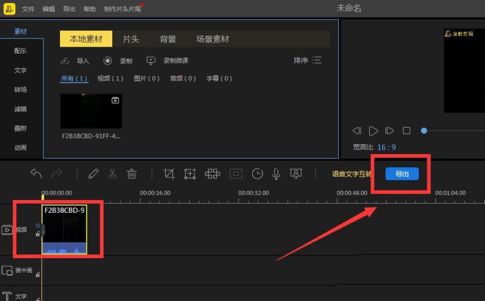
Task: Click the mosaic tool icon
Action: point(212,173)
